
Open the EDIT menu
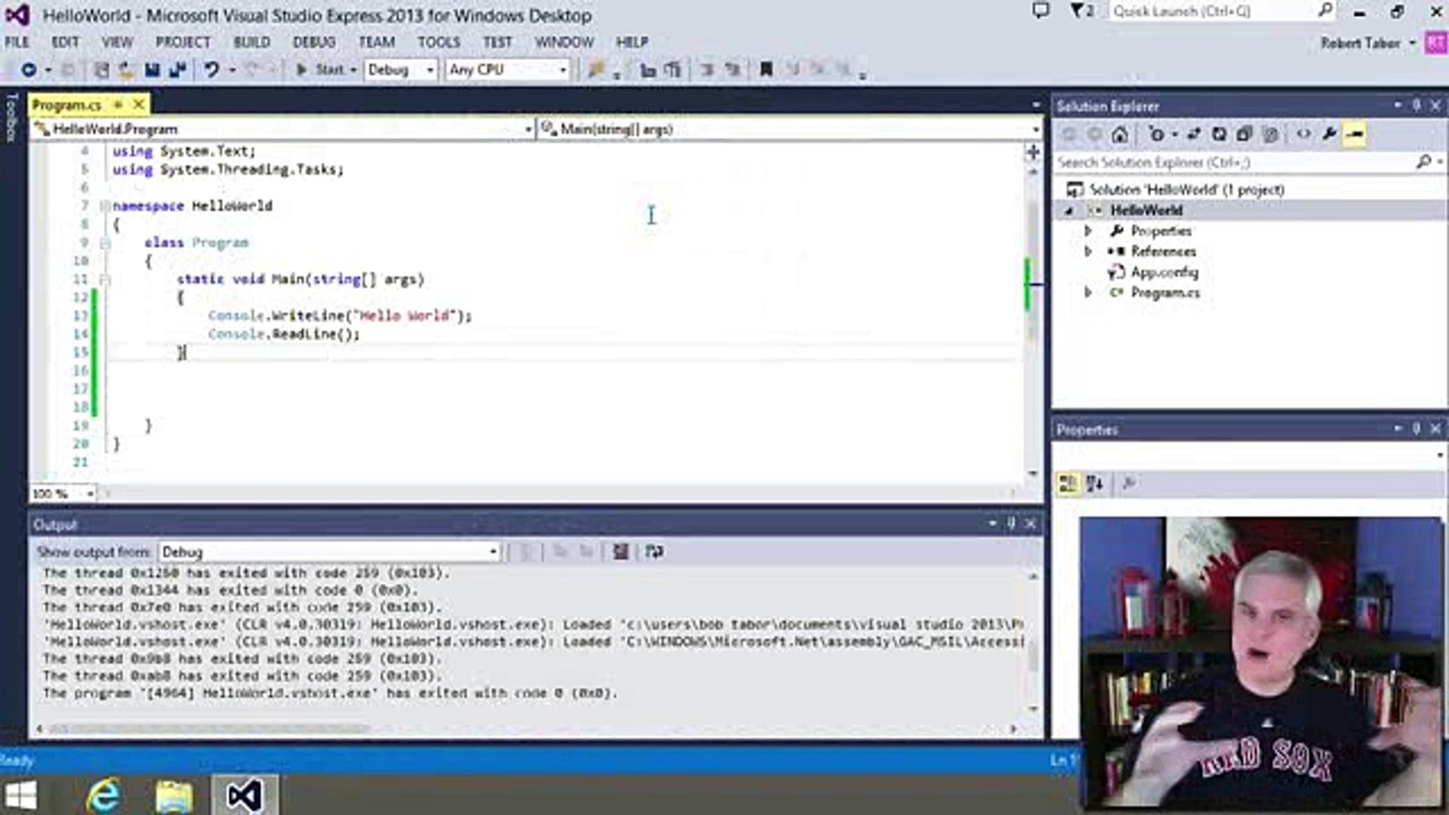[65, 42]
